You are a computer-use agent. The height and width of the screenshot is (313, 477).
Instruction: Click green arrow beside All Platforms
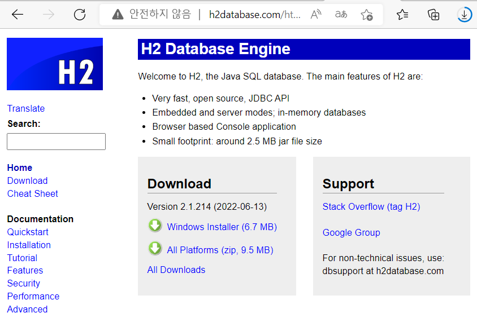[155, 249]
